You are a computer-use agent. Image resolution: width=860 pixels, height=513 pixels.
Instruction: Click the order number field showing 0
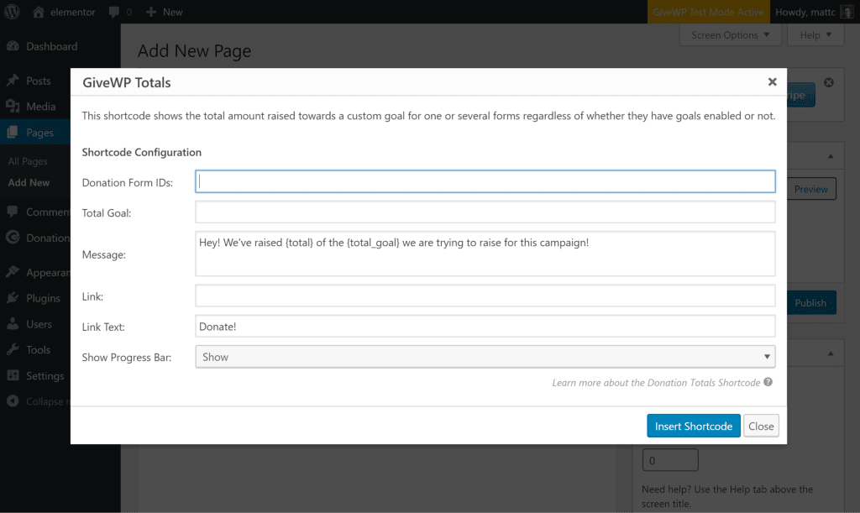[670, 460]
